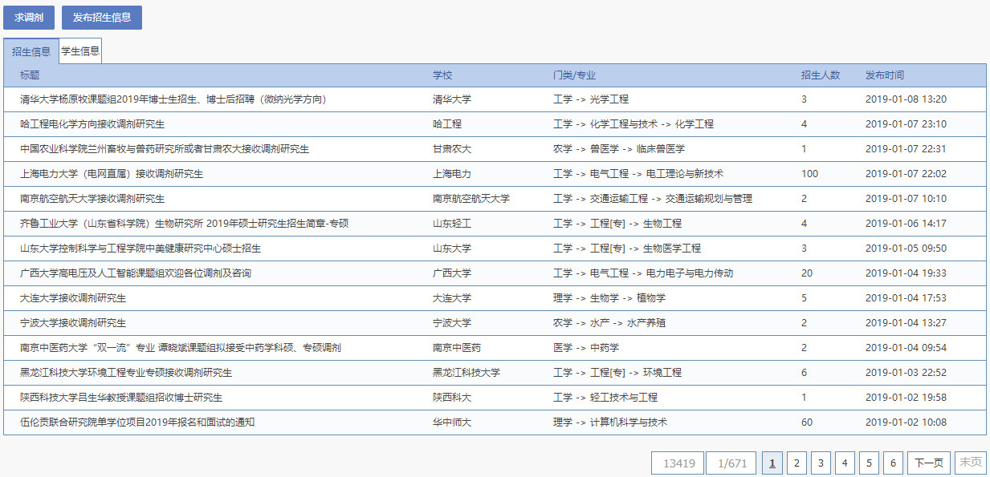Click 医学 -> 中药学 major cell

point(586,348)
